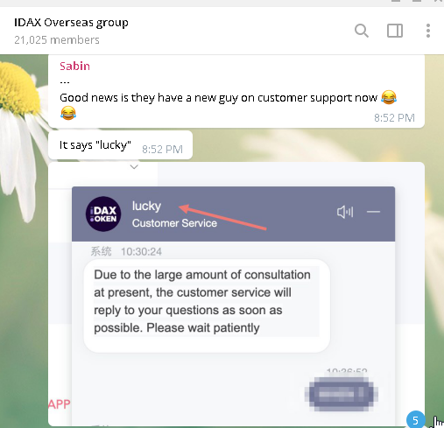Click the scroll-to-bottom unread badge showing 5
This screenshot has height=428, width=444.
point(415,420)
